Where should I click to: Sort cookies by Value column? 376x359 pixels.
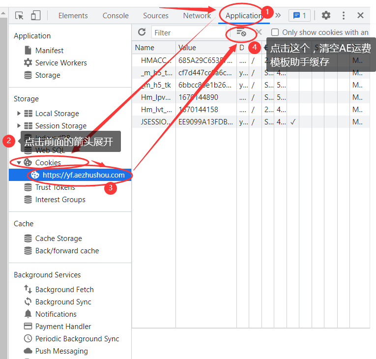[206, 48]
